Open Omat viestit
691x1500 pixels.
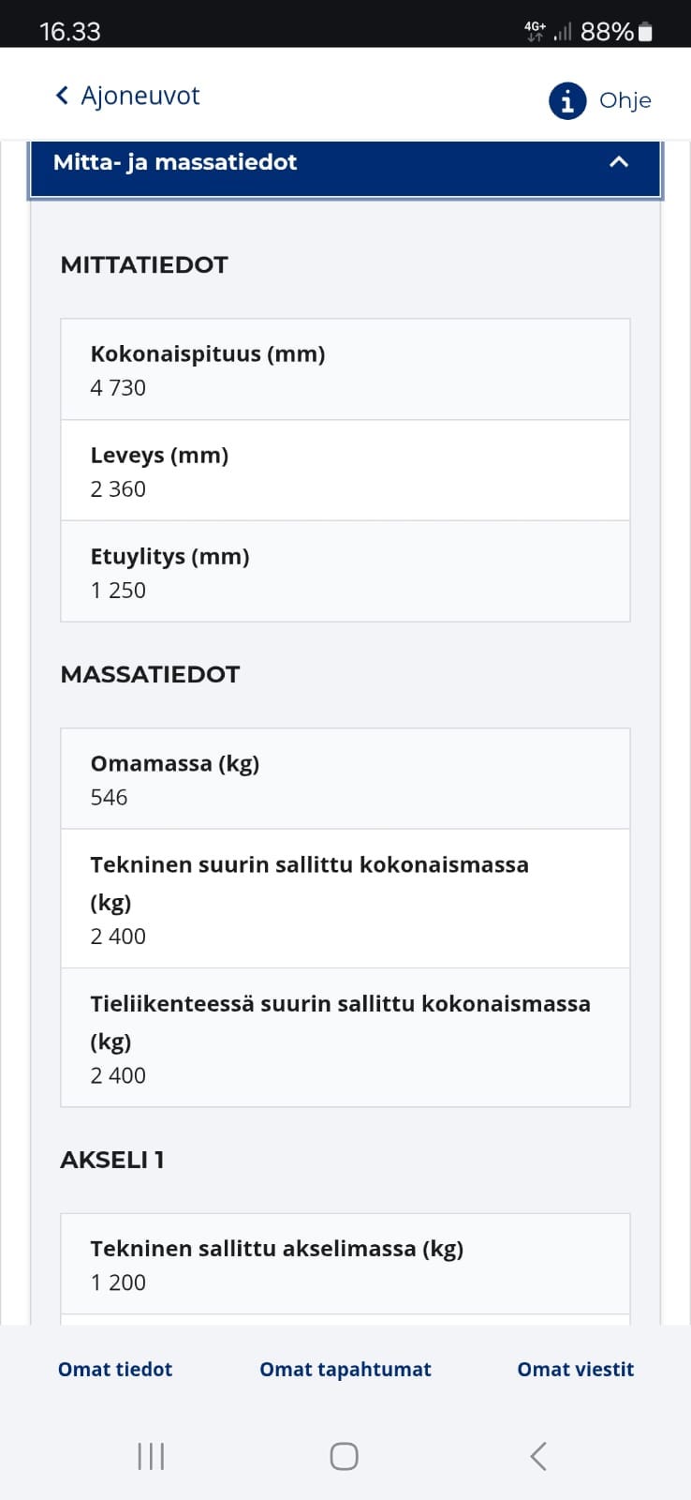(x=575, y=1370)
